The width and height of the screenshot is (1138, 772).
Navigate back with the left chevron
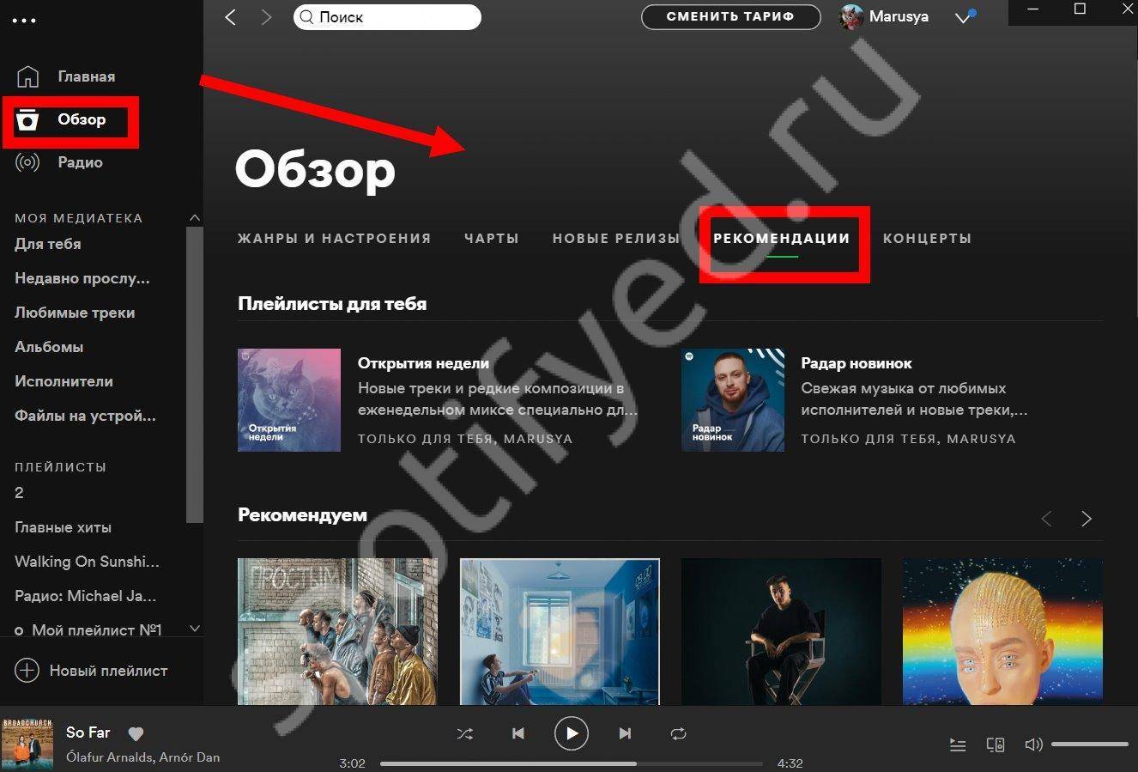(x=230, y=17)
